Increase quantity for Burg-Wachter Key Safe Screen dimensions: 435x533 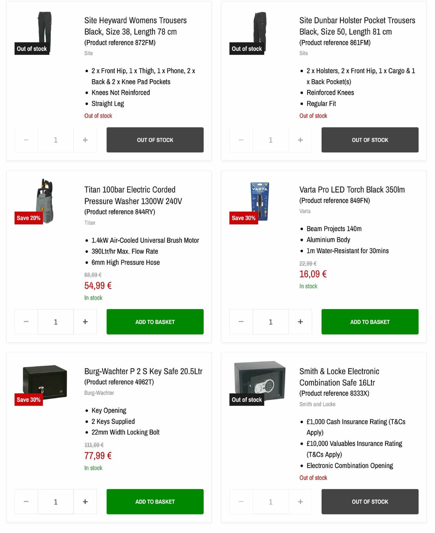click(x=85, y=501)
